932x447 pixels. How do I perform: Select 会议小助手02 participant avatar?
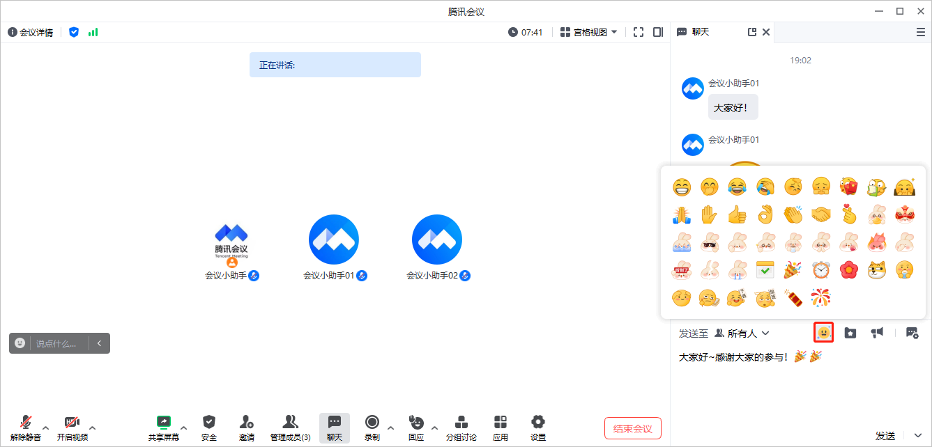coord(437,240)
